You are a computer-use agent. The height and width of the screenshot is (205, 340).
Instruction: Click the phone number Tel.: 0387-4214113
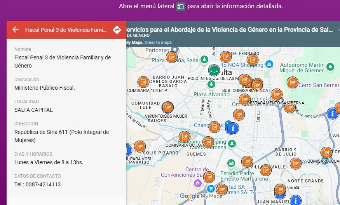pos(38,185)
